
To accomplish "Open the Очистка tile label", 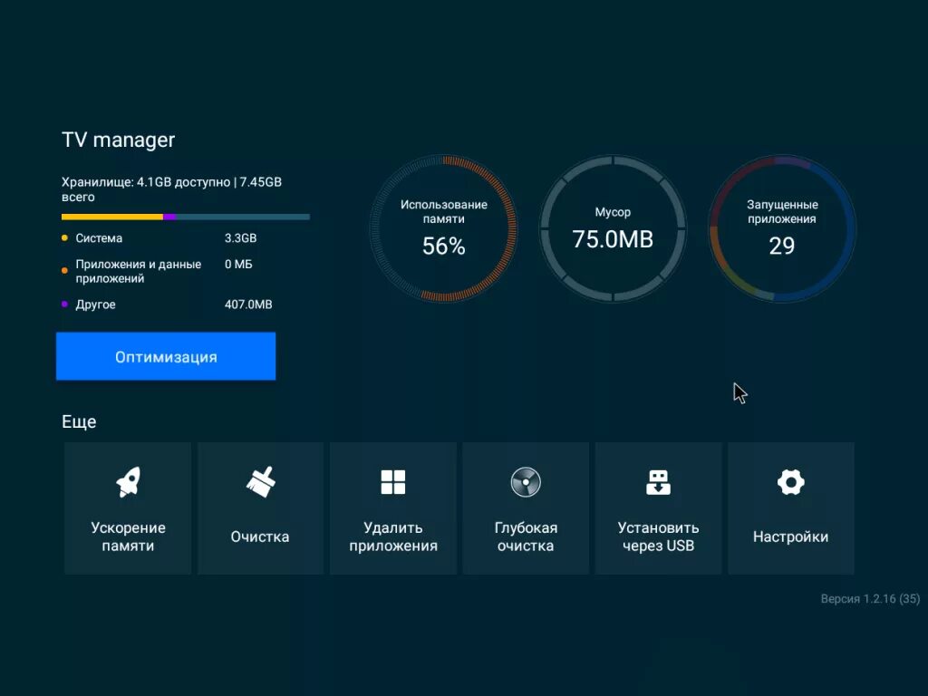I will [260, 536].
